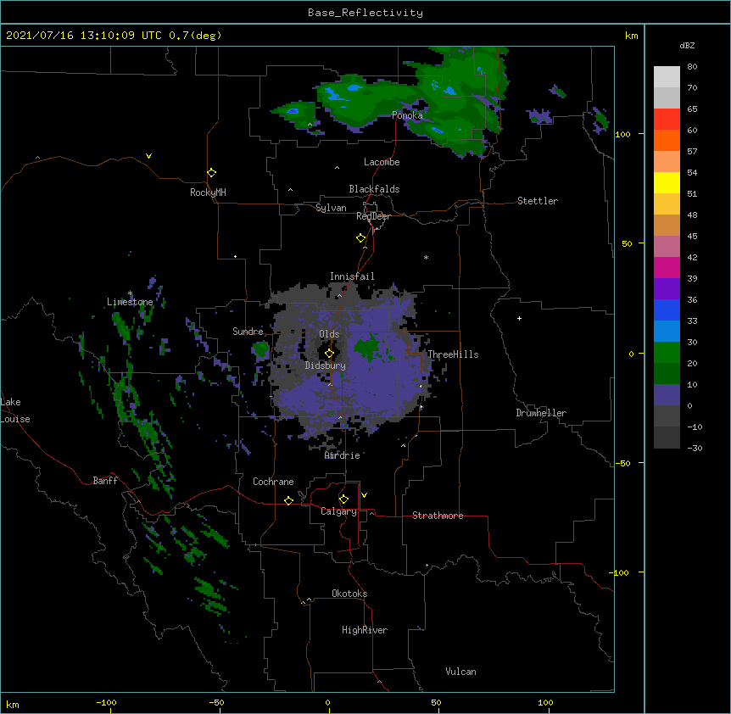Click the Okotoks city label
The height and width of the screenshot is (714, 731).
tap(349, 594)
